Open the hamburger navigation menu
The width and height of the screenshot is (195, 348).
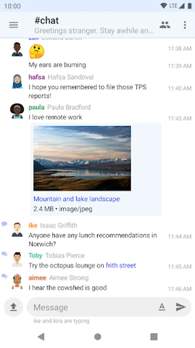tap(13, 25)
